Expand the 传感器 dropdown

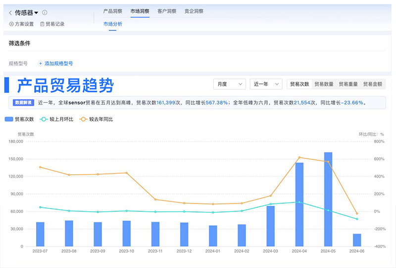point(37,13)
